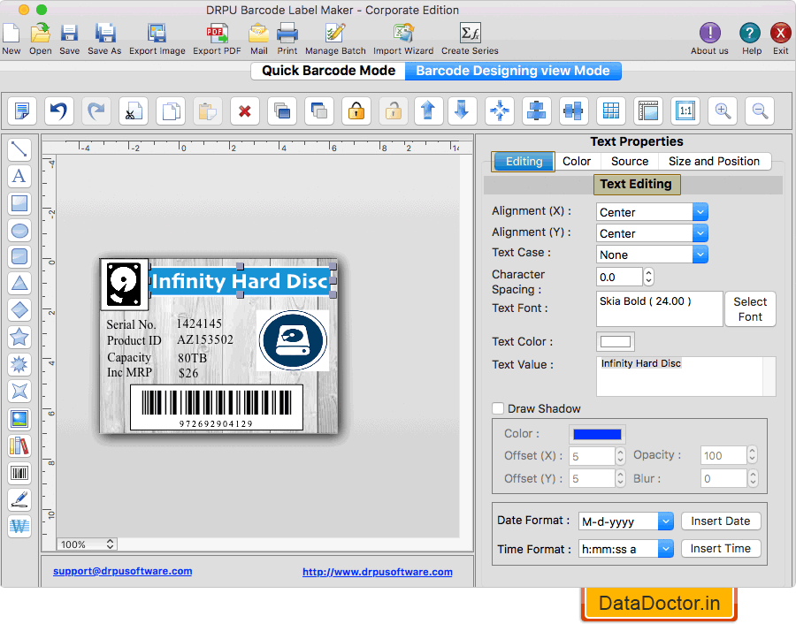Click the Insert Date button

coord(720,521)
